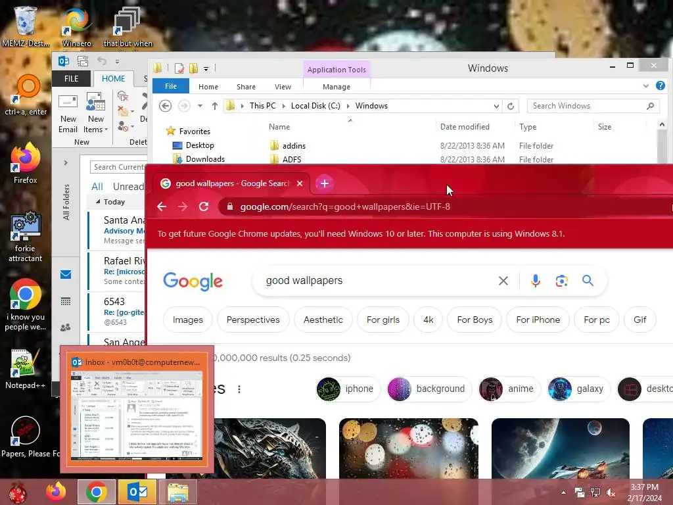Open the 6543 message in the Outlook list
This screenshot has width=673, height=505.
(117, 312)
